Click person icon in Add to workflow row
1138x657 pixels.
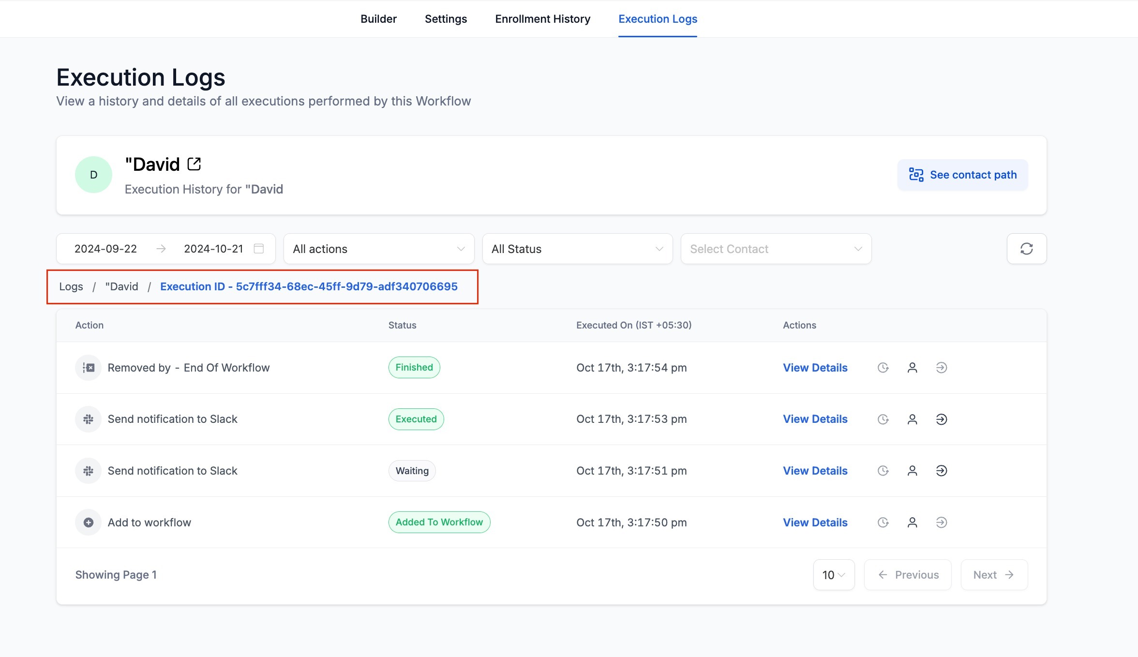click(912, 523)
